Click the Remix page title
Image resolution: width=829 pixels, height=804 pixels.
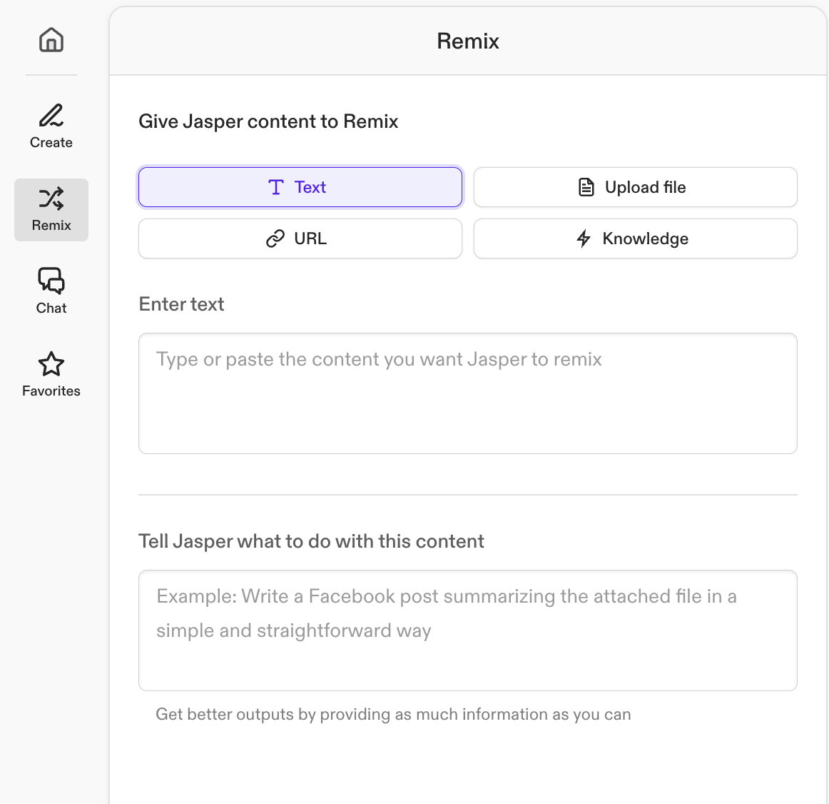click(x=468, y=41)
